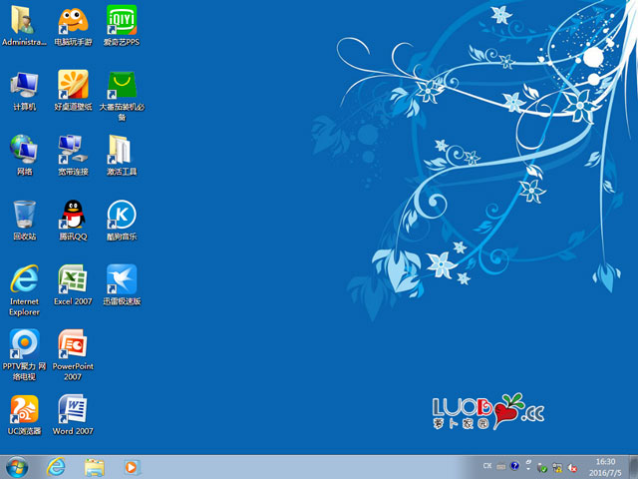Open the iQIYI PPS desktop shortcut

(x=121, y=20)
